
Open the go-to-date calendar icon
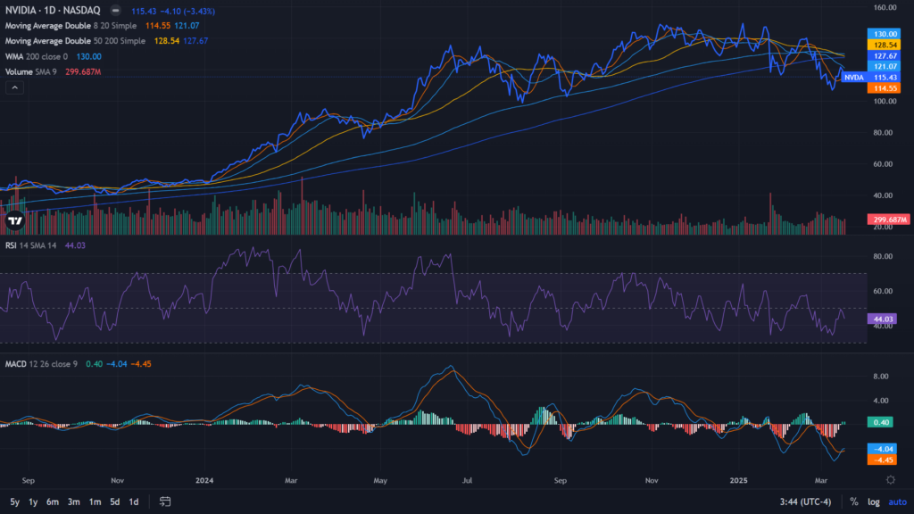point(165,502)
